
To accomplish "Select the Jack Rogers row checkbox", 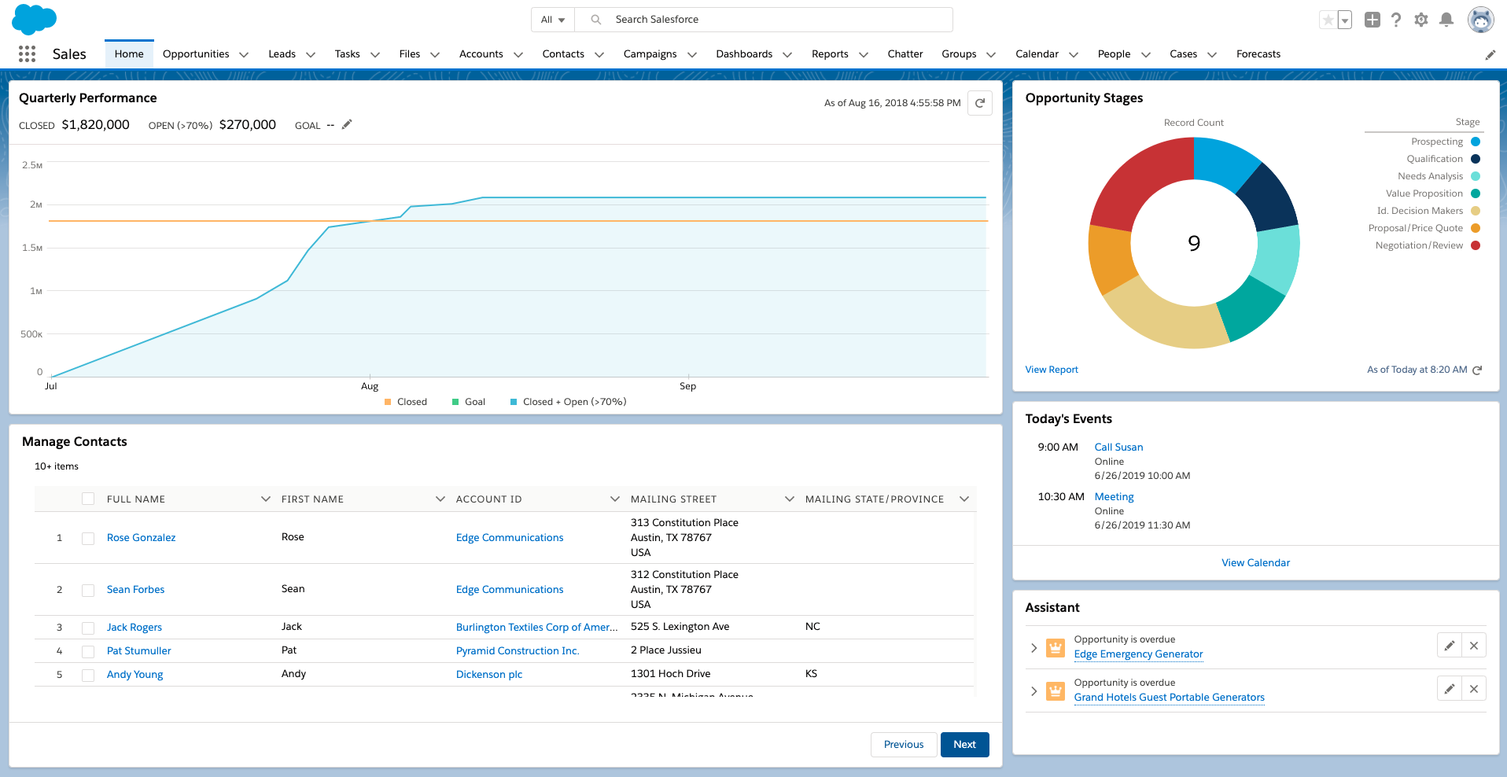I will point(88,628).
